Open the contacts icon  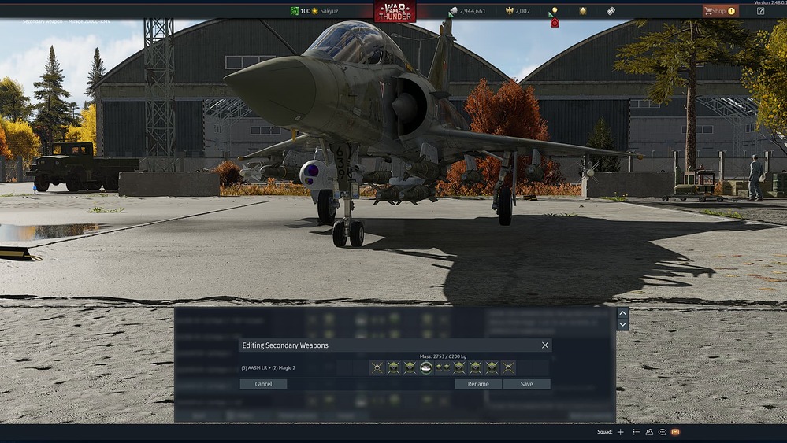(x=649, y=432)
